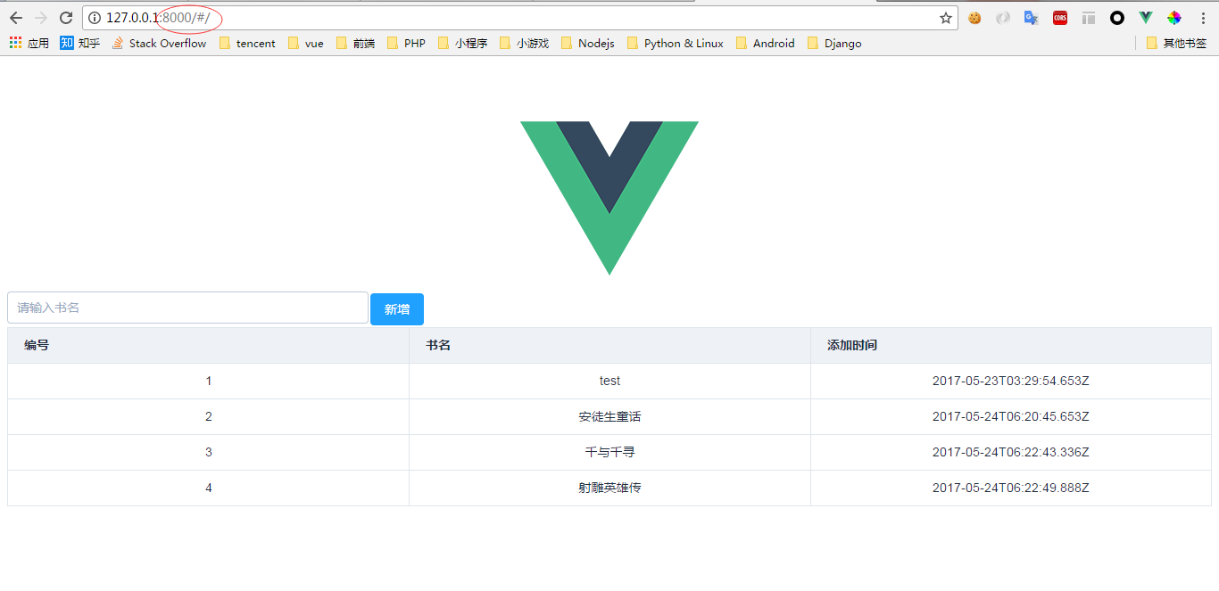Focus the 请输入书名 input field

pos(187,307)
